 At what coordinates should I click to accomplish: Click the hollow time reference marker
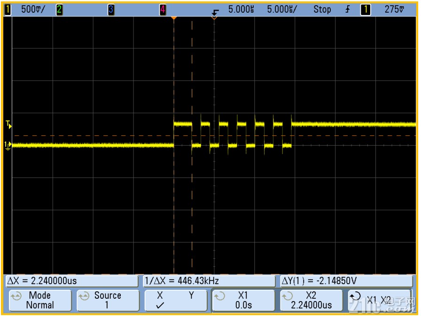[214, 18]
